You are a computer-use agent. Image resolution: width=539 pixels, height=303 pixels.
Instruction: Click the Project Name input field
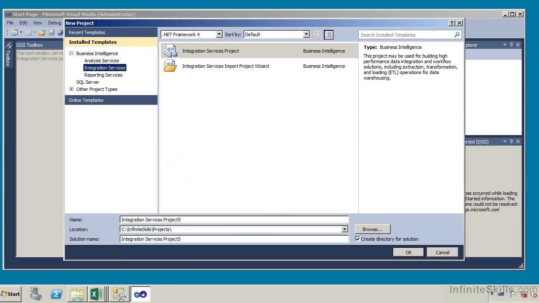[234, 220]
